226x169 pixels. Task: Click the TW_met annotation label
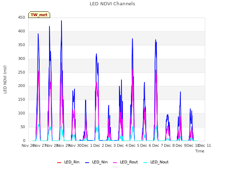pyautogui.click(x=39, y=15)
